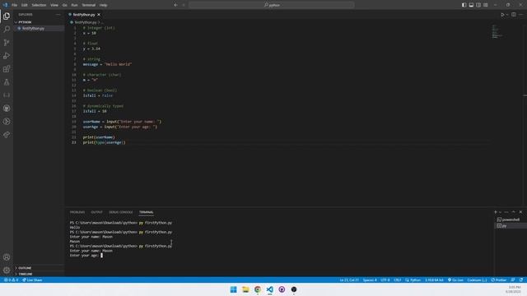The image size is (527, 296).
Task: Toggle the bottom panel layout
Action: point(471,5)
